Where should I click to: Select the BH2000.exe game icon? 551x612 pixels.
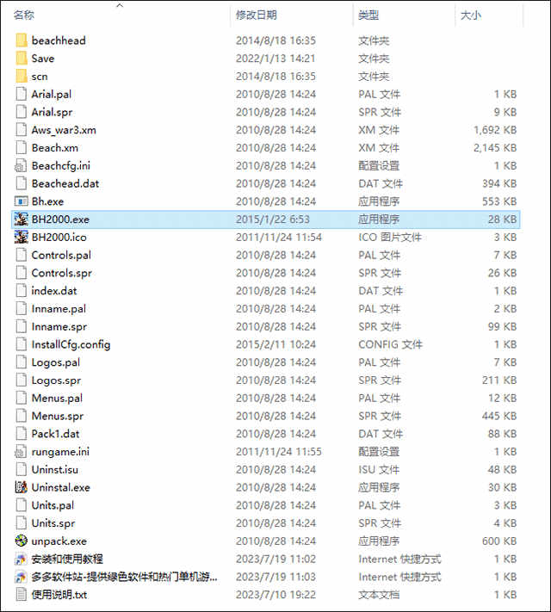[22, 219]
